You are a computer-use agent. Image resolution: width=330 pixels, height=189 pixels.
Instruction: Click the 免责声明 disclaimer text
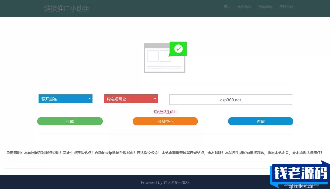point(164,153)
